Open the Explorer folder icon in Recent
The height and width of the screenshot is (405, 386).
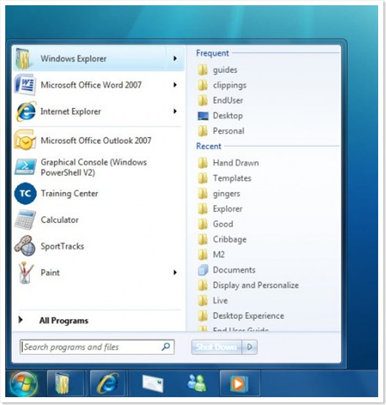[203, 208]
